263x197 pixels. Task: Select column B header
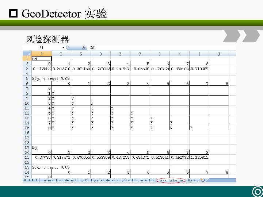61,54
